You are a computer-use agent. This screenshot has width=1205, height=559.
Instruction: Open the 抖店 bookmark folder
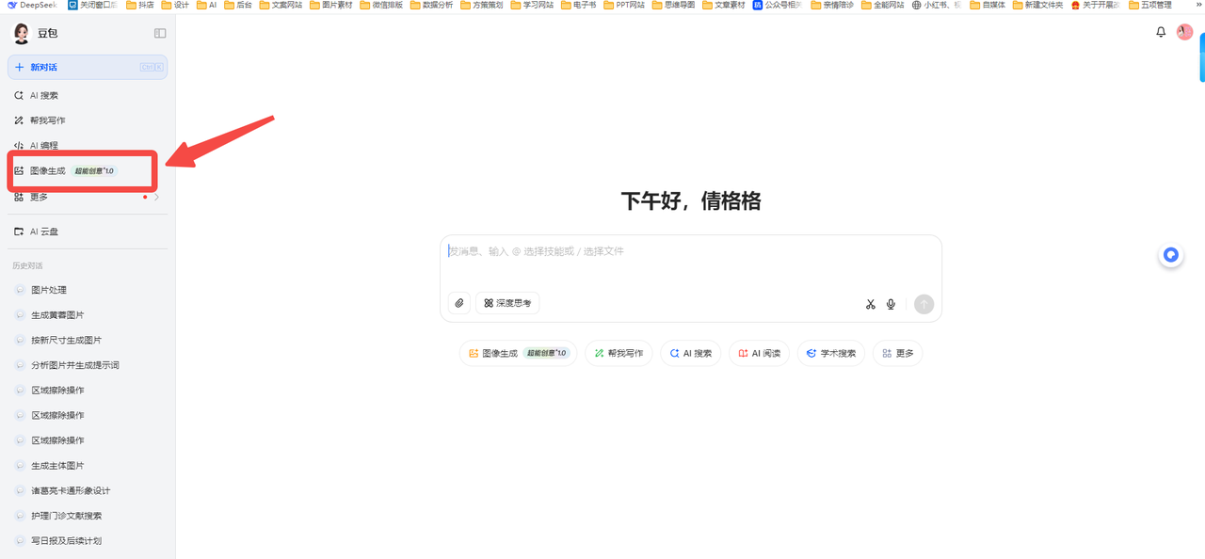[x=139, y=5]
